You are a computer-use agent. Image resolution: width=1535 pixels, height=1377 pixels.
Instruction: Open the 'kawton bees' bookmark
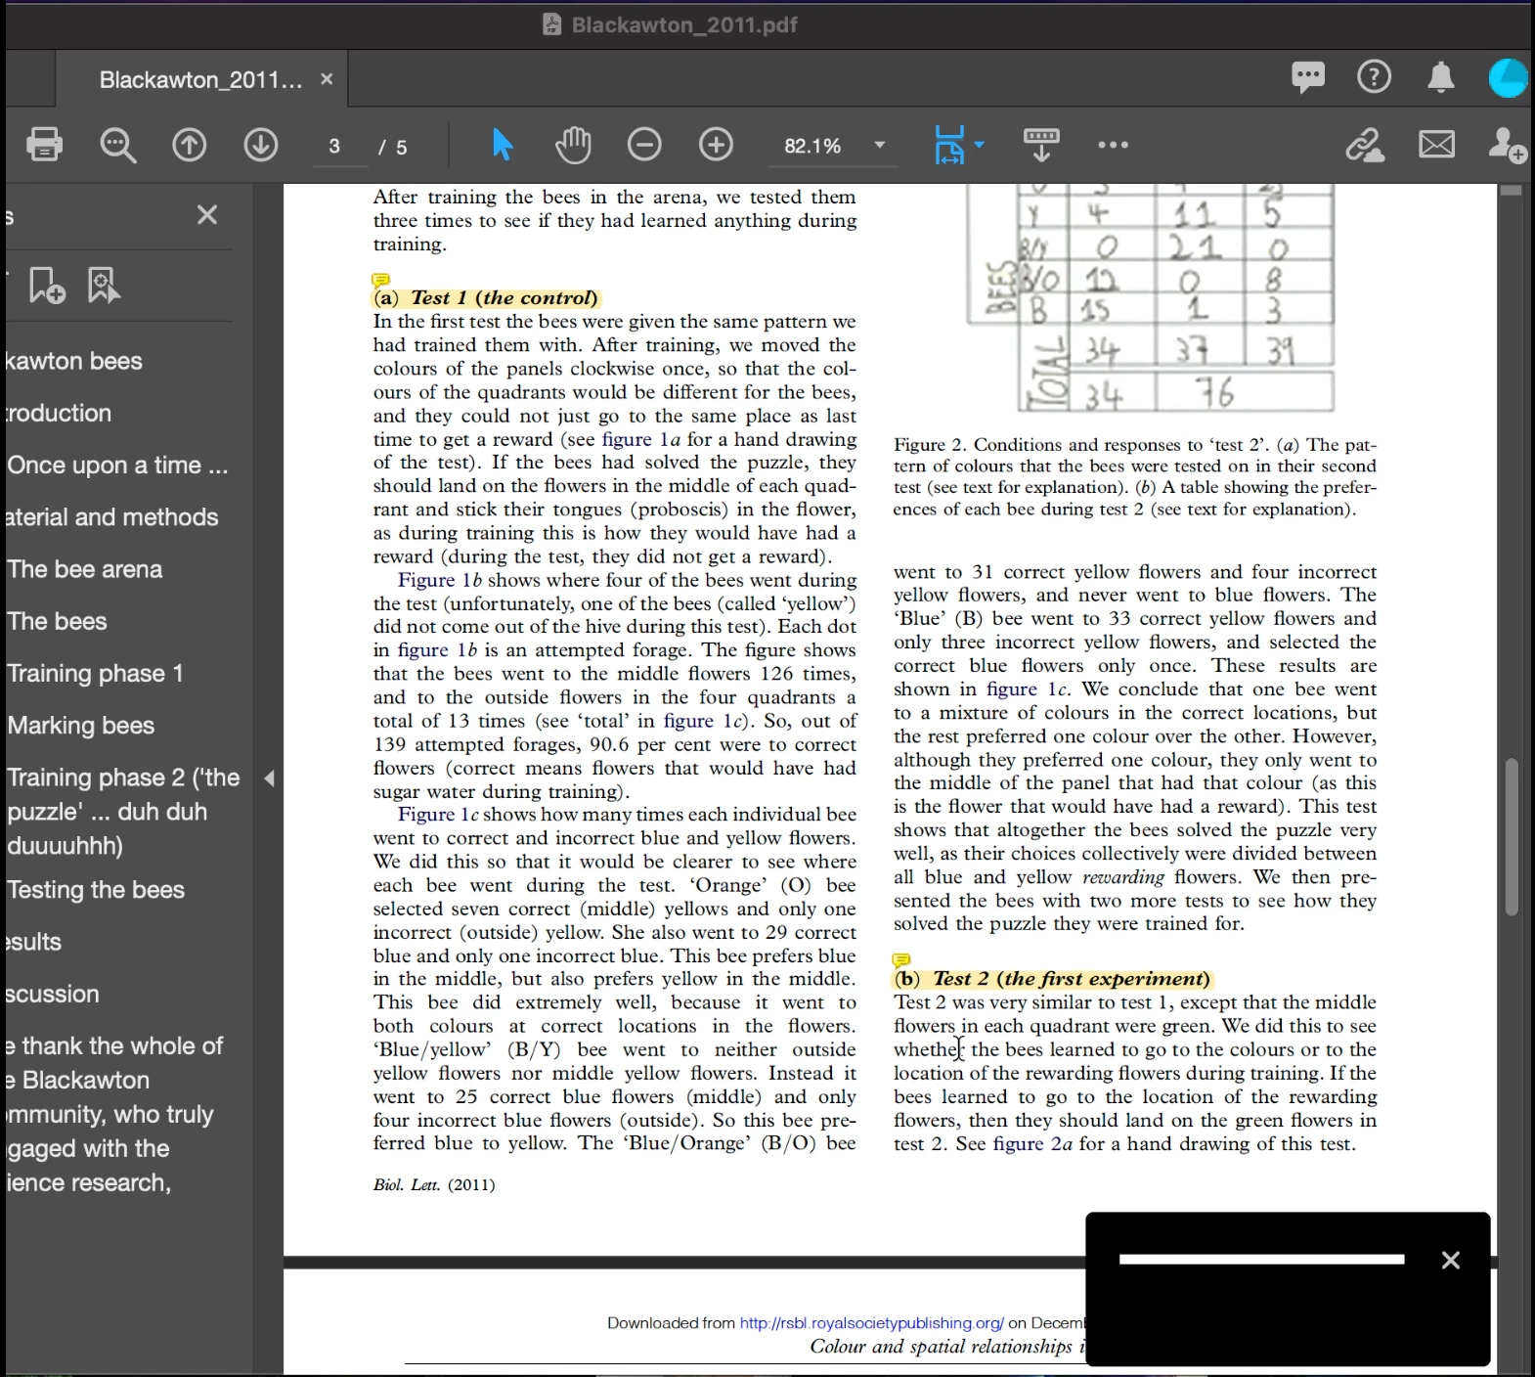[x=74, y=361]
